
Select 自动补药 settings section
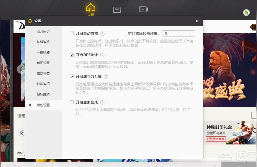point(43,73)
